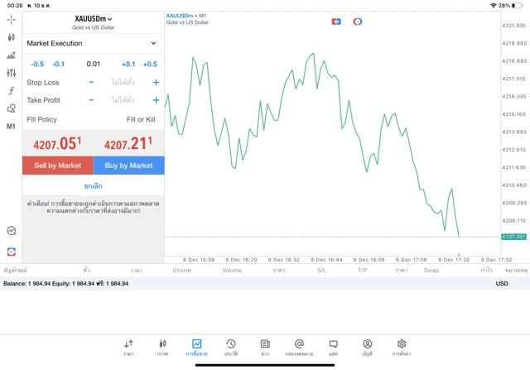Tap the Stop Loss value field
This screenshot has height=370, width=530.
coord(123,83)
